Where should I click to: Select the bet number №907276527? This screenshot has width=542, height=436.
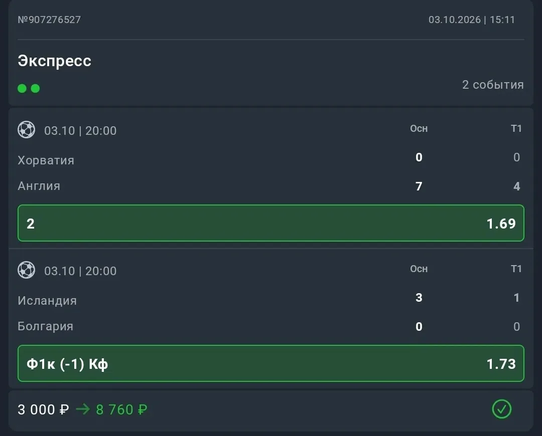49,20
